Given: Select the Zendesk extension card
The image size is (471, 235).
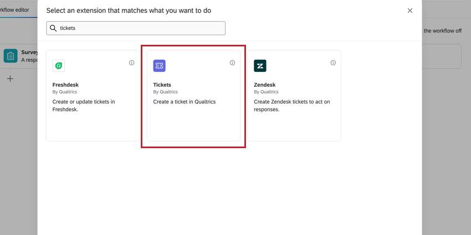Looking at the screenshot, I should (x=294, y=96).
